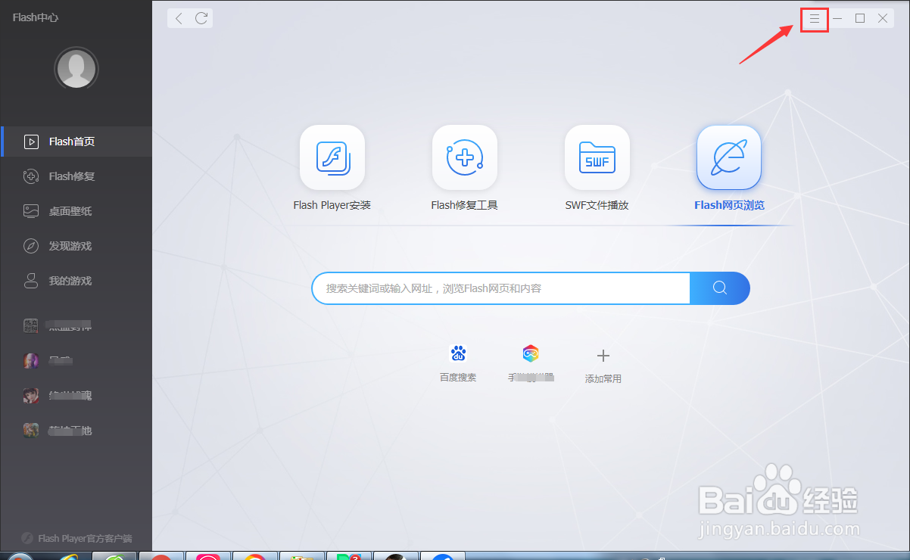Click the 发现游戏 compass icon

coord(31,246)
